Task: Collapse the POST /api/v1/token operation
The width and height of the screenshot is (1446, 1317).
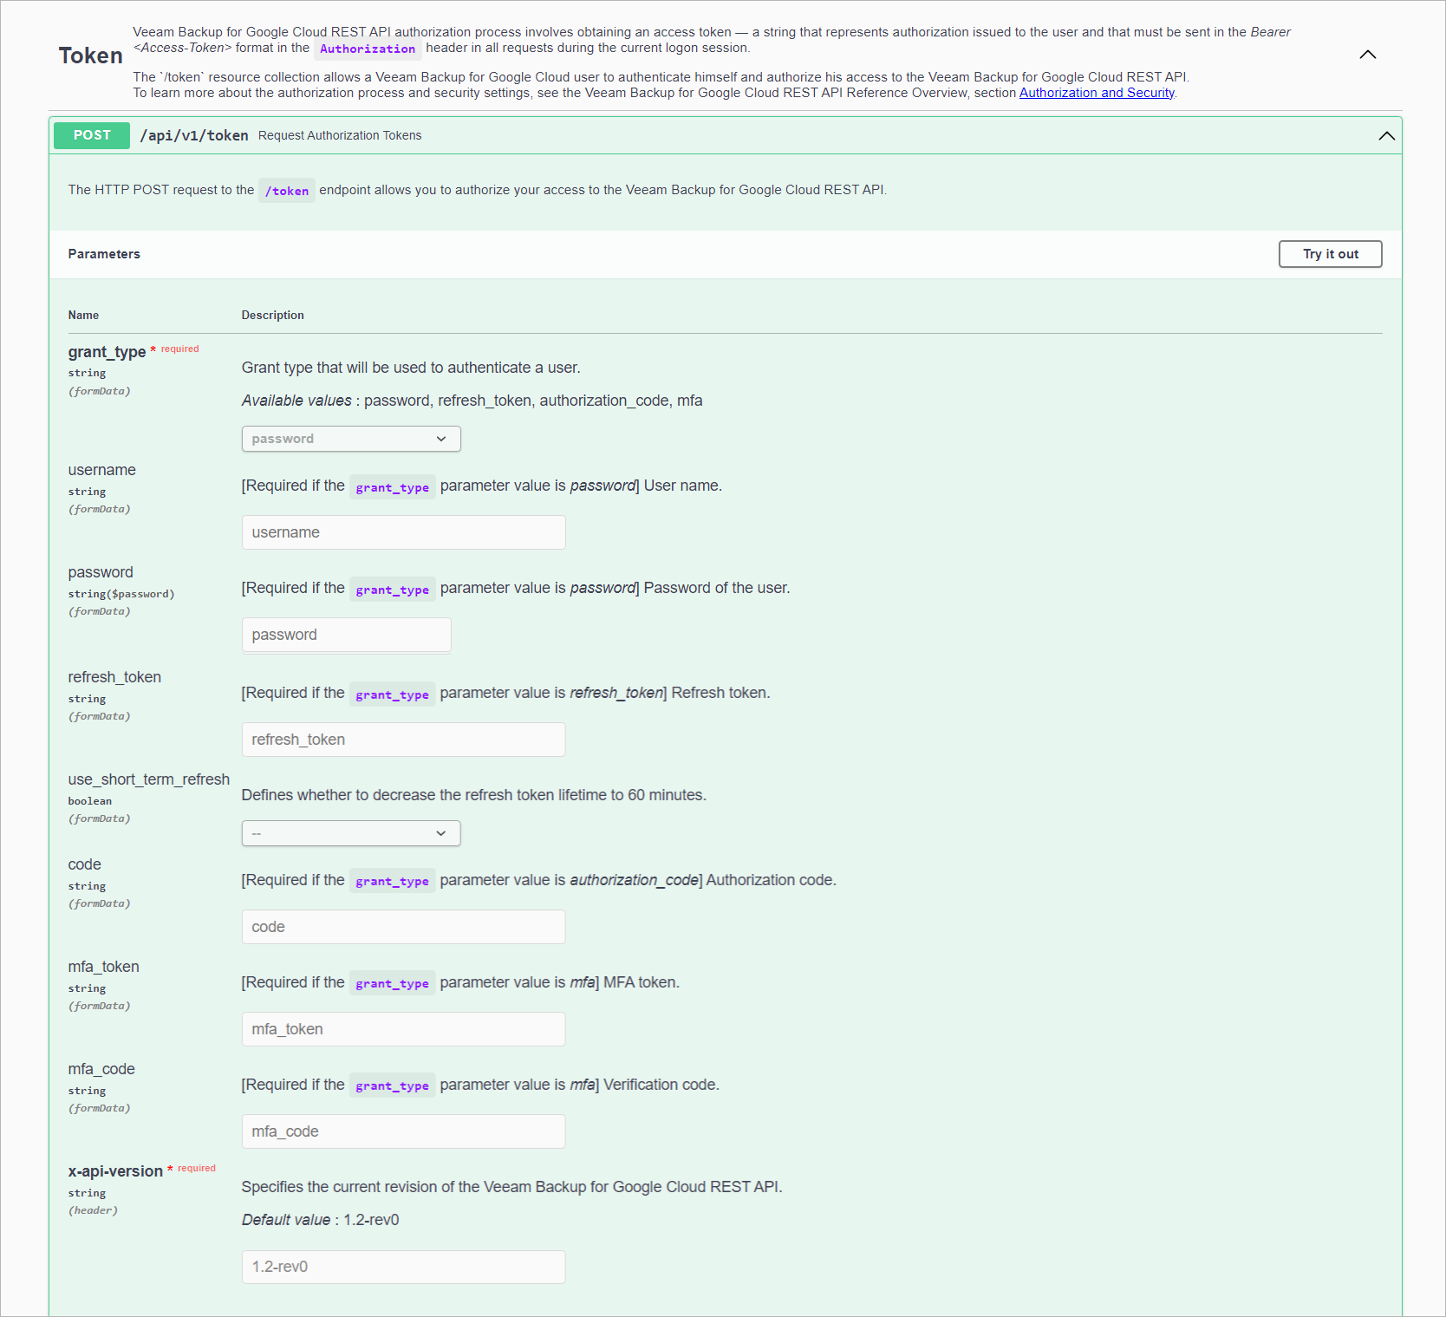Action: tap(1387, 135)
